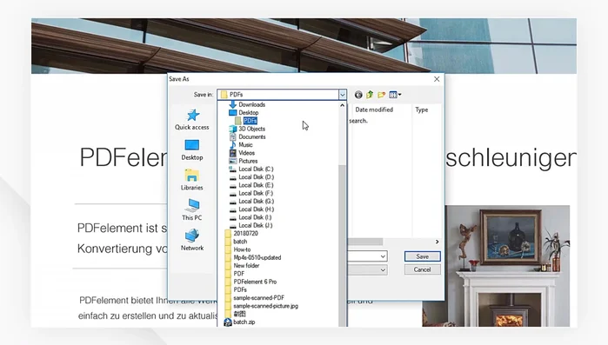This screenshot has height=345, width=608.
Task: Click the horizontal scrollbar right arrow
Action: pos(437,242)
